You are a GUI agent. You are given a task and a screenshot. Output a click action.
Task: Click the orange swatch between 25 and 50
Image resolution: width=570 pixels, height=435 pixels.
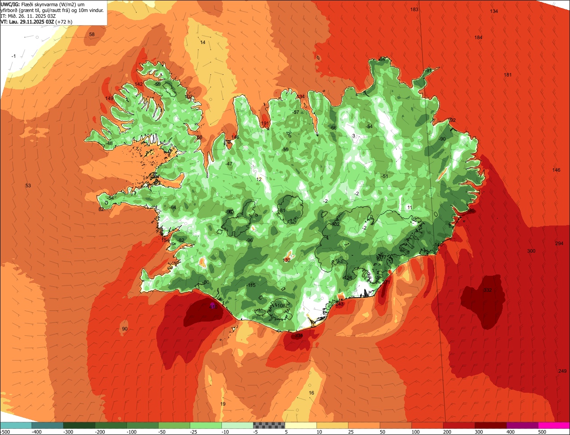[363, 425]
